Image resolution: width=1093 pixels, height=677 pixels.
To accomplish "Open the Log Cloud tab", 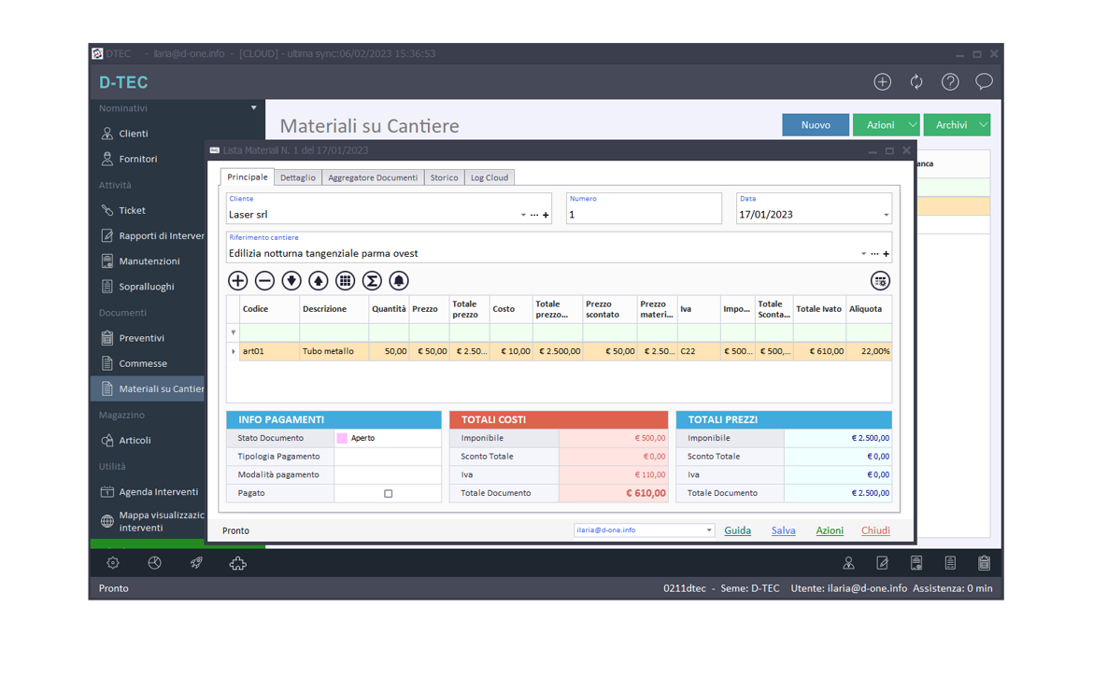I will coord(490,177).
